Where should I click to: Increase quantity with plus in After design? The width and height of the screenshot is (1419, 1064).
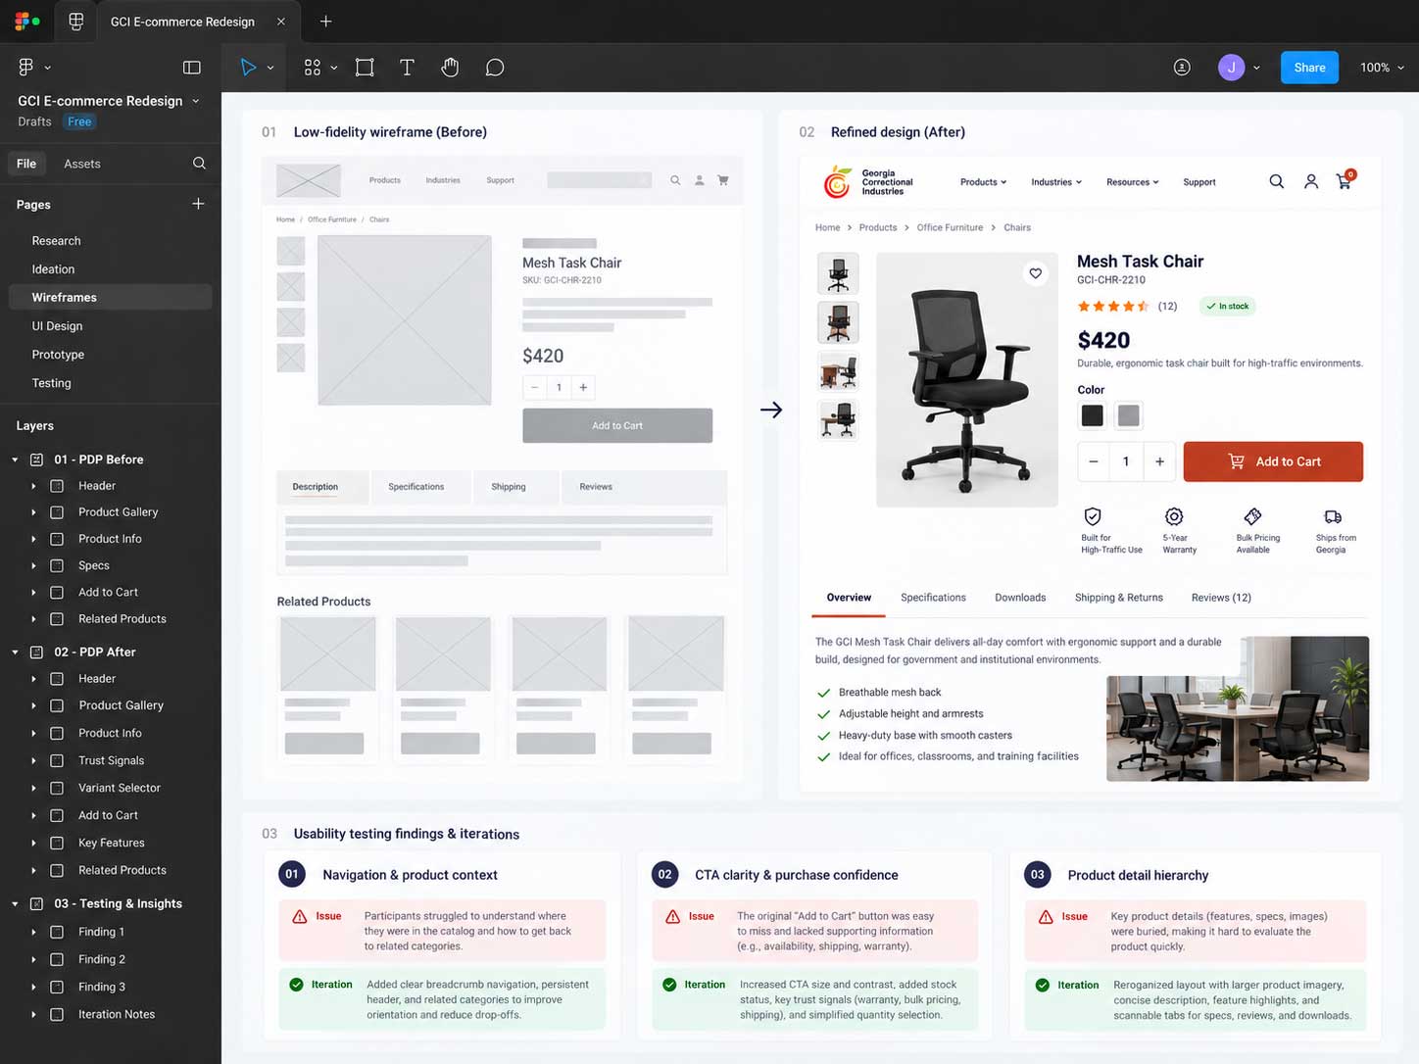[x=1159, y=461]
